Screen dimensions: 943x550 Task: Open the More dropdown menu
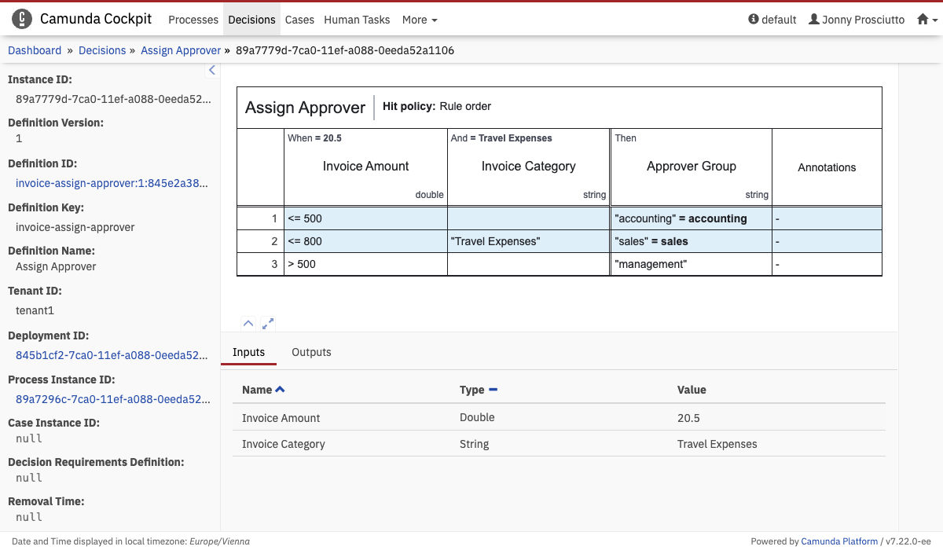(420, 20)
